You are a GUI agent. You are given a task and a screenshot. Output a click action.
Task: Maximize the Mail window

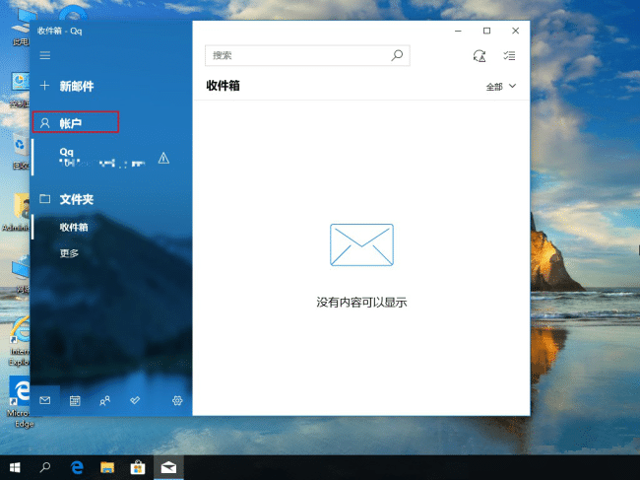click(x=487, y=31)
